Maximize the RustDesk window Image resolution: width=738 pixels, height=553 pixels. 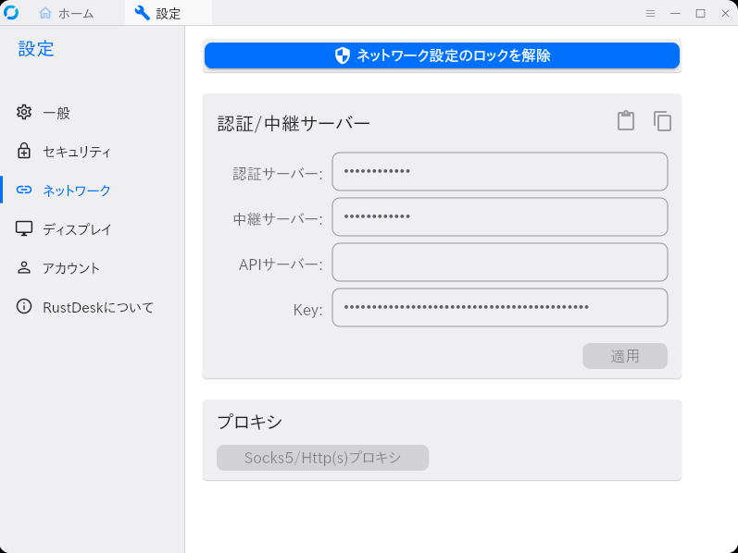click(700, 13)
